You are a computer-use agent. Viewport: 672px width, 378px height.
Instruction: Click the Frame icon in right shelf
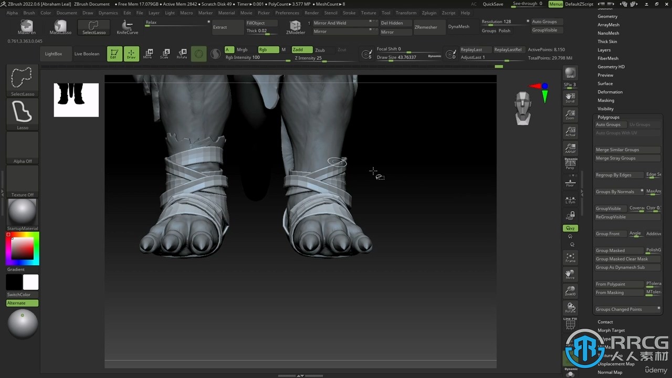coord(570,257)
